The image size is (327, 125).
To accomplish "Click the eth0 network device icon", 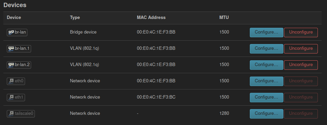I will point(11,81).
